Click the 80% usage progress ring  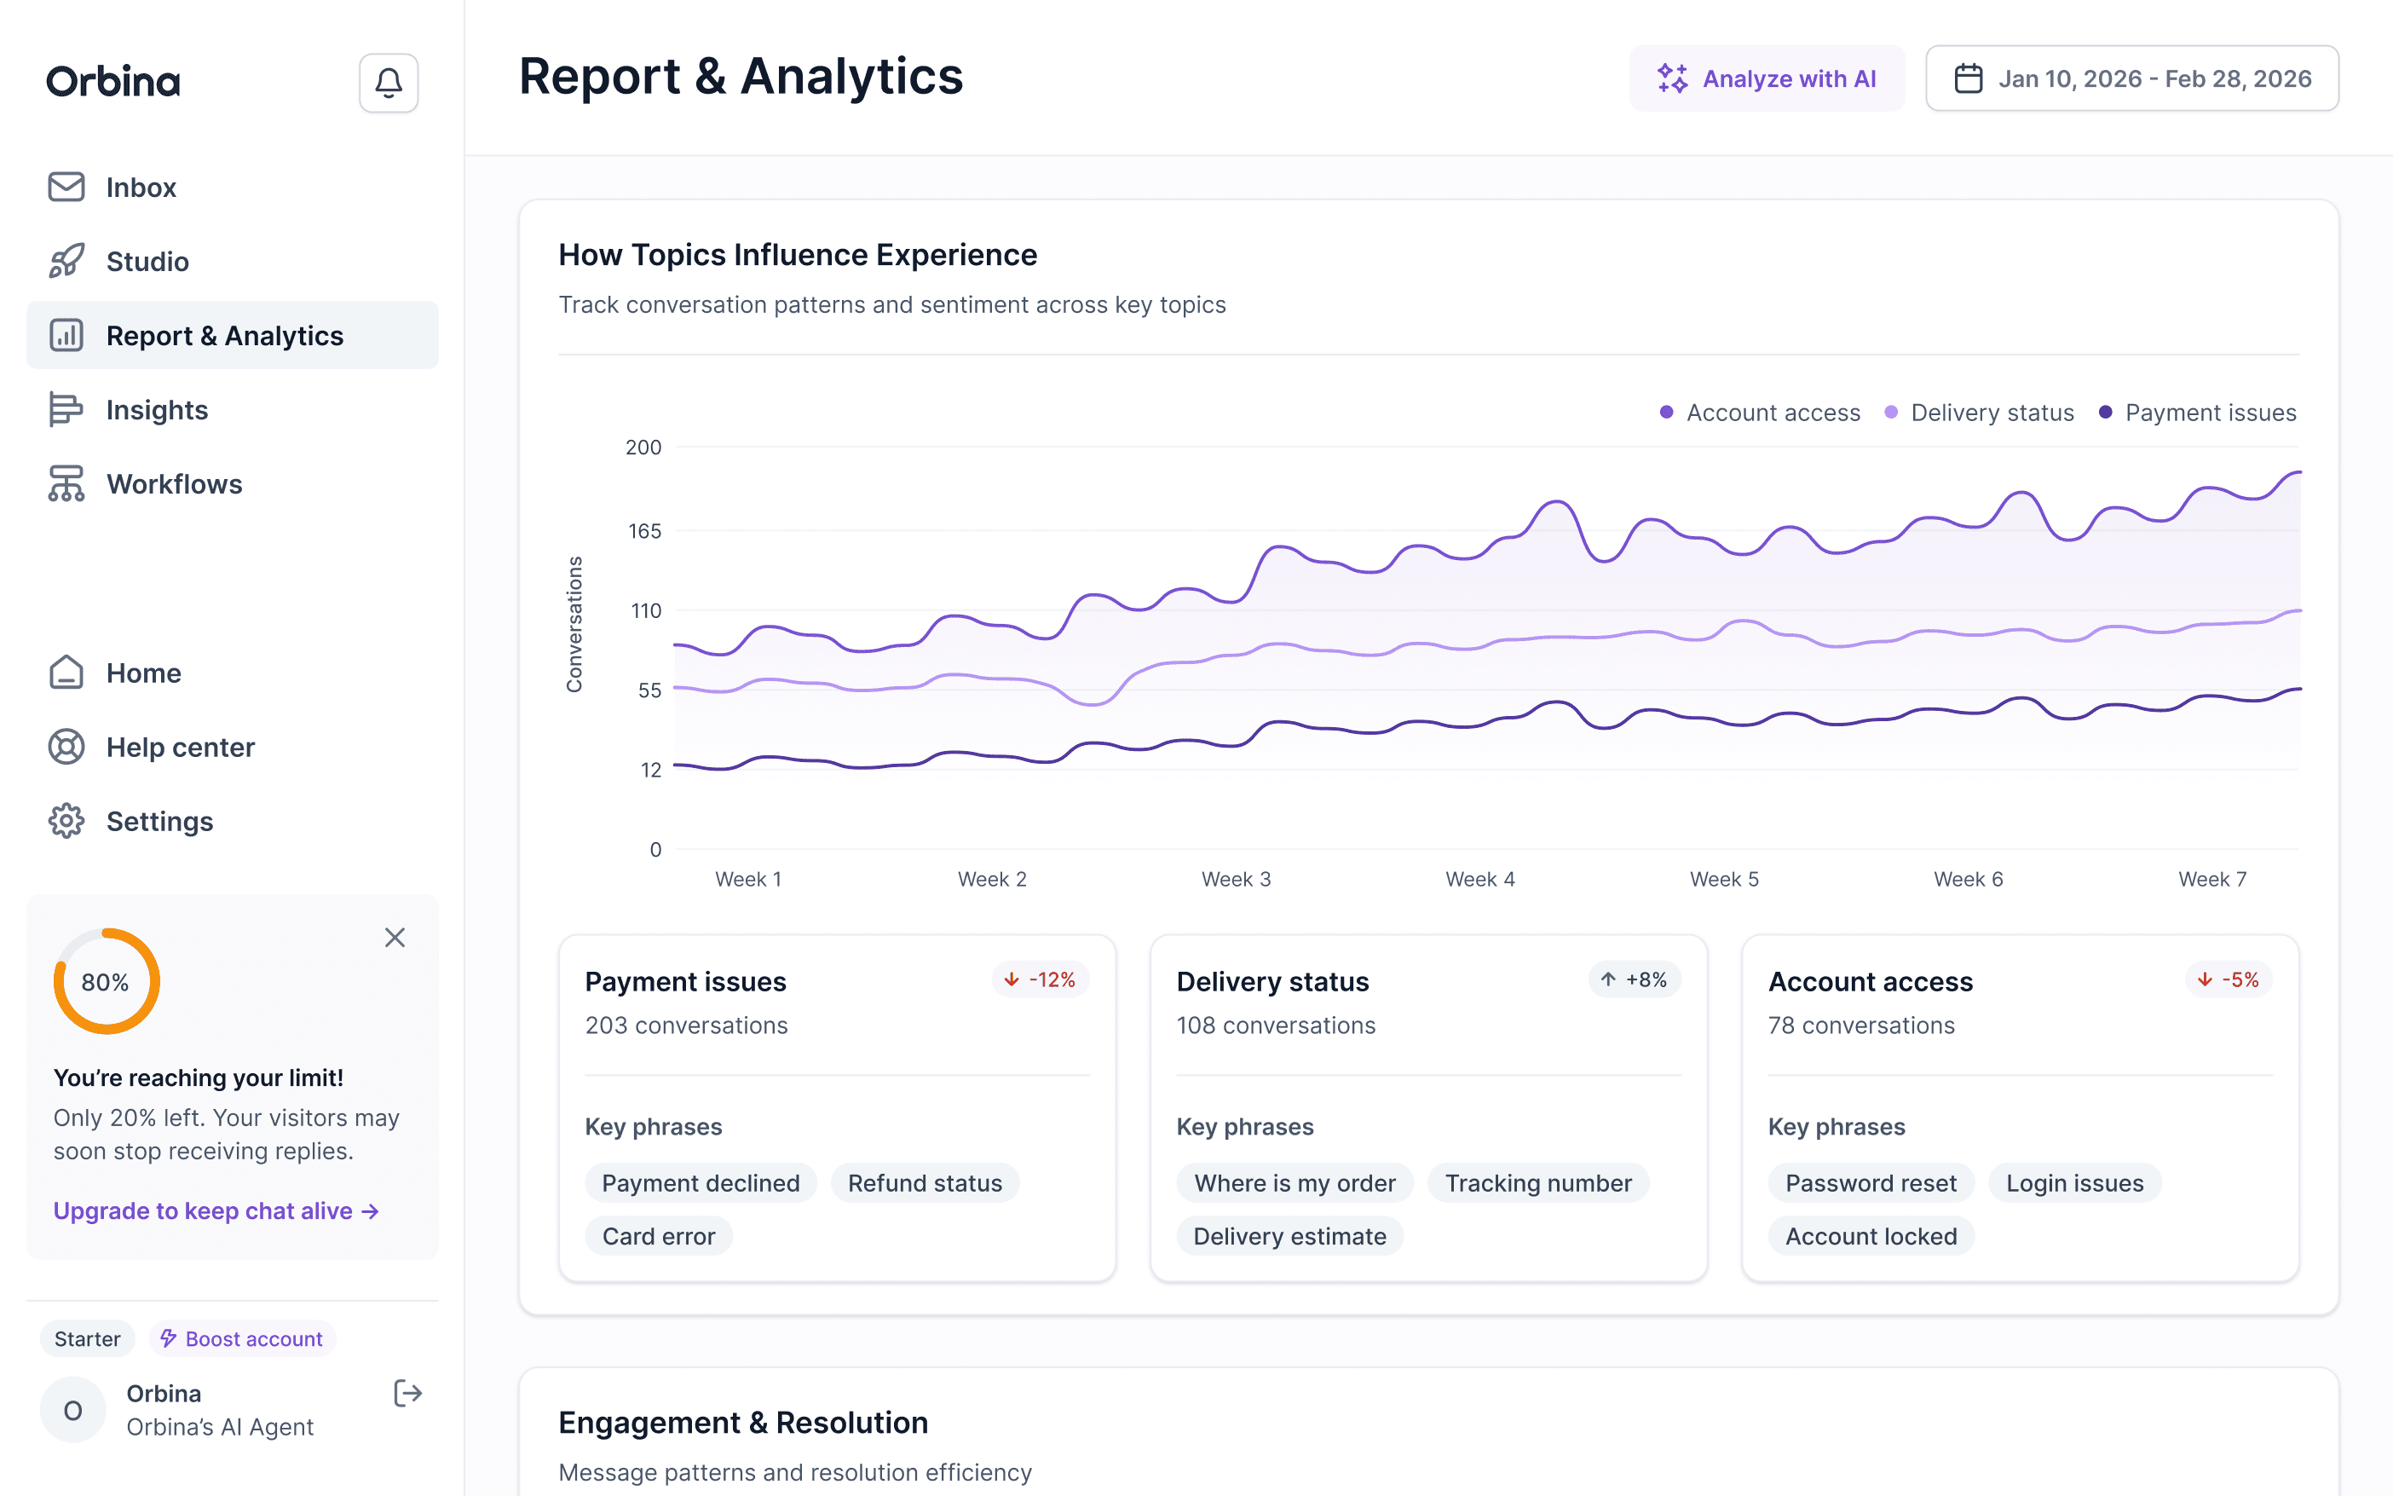[x=106, y=981]
